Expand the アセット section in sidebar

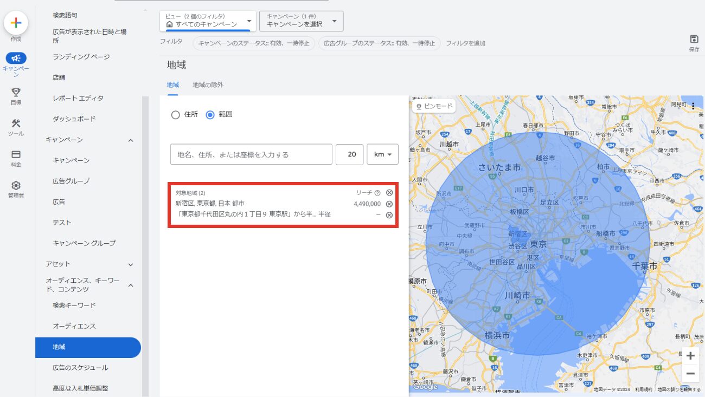pos(131,264)
